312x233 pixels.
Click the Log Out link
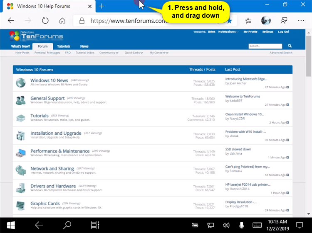tap(283, 32)
